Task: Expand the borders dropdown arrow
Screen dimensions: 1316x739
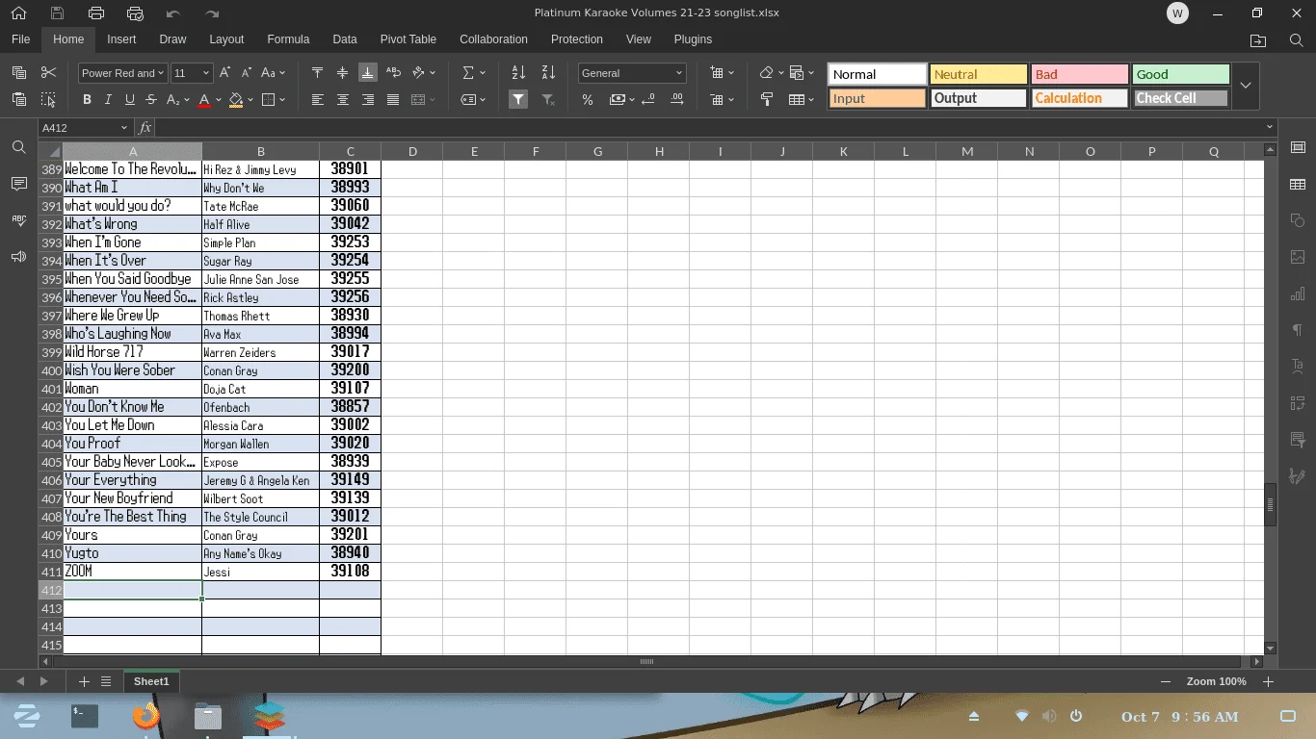Action: [x=281, y=99]
